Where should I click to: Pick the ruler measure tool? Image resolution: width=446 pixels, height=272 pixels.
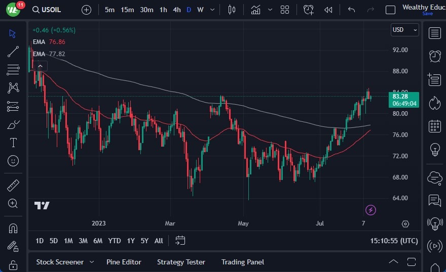(13, 186)
